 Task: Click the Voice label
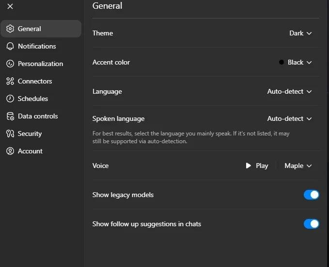pyautogui.click(x=100, y=166)
